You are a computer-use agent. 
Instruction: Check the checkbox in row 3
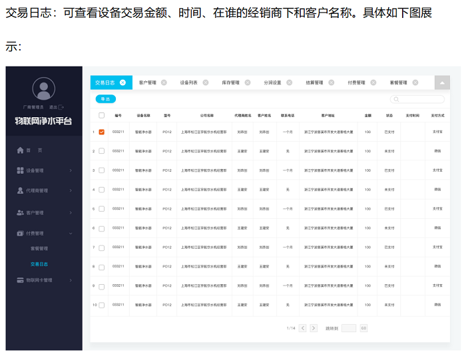pyautogui.click(x=102, y=170)
